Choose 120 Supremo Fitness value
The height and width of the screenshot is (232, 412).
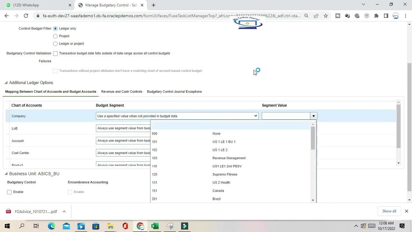click(x=230, y=174)
